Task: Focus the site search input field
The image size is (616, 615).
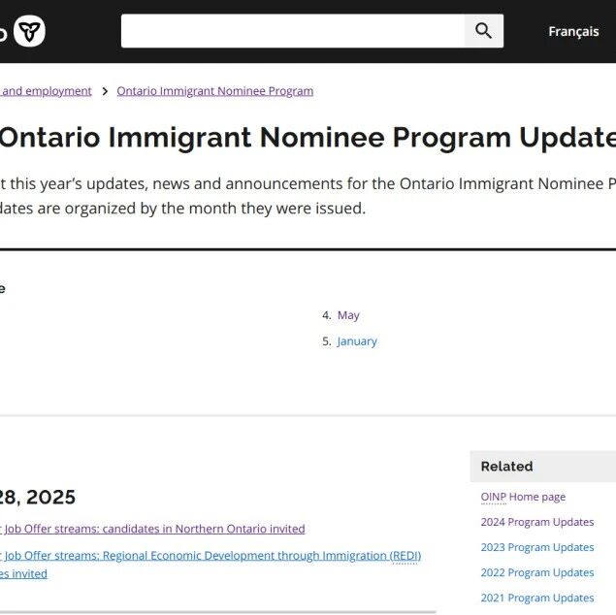Action: (x=293, y=31)
